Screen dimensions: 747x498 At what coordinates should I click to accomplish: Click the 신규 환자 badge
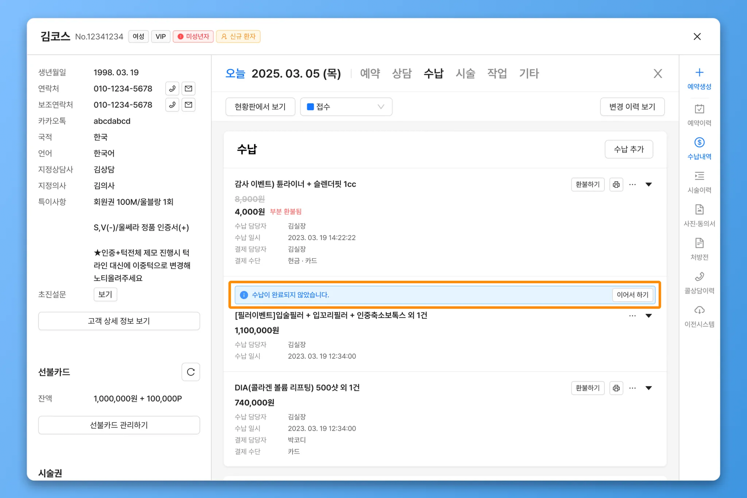click(x=238, y=36)
